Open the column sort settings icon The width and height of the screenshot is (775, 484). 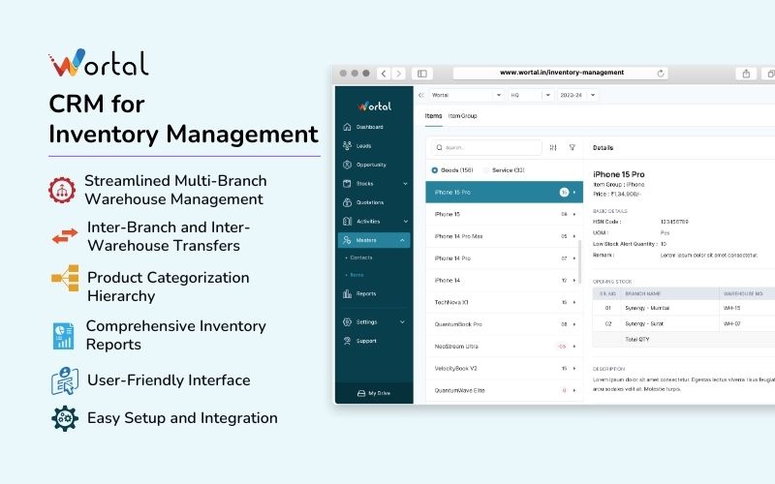(x=553, y=148)
